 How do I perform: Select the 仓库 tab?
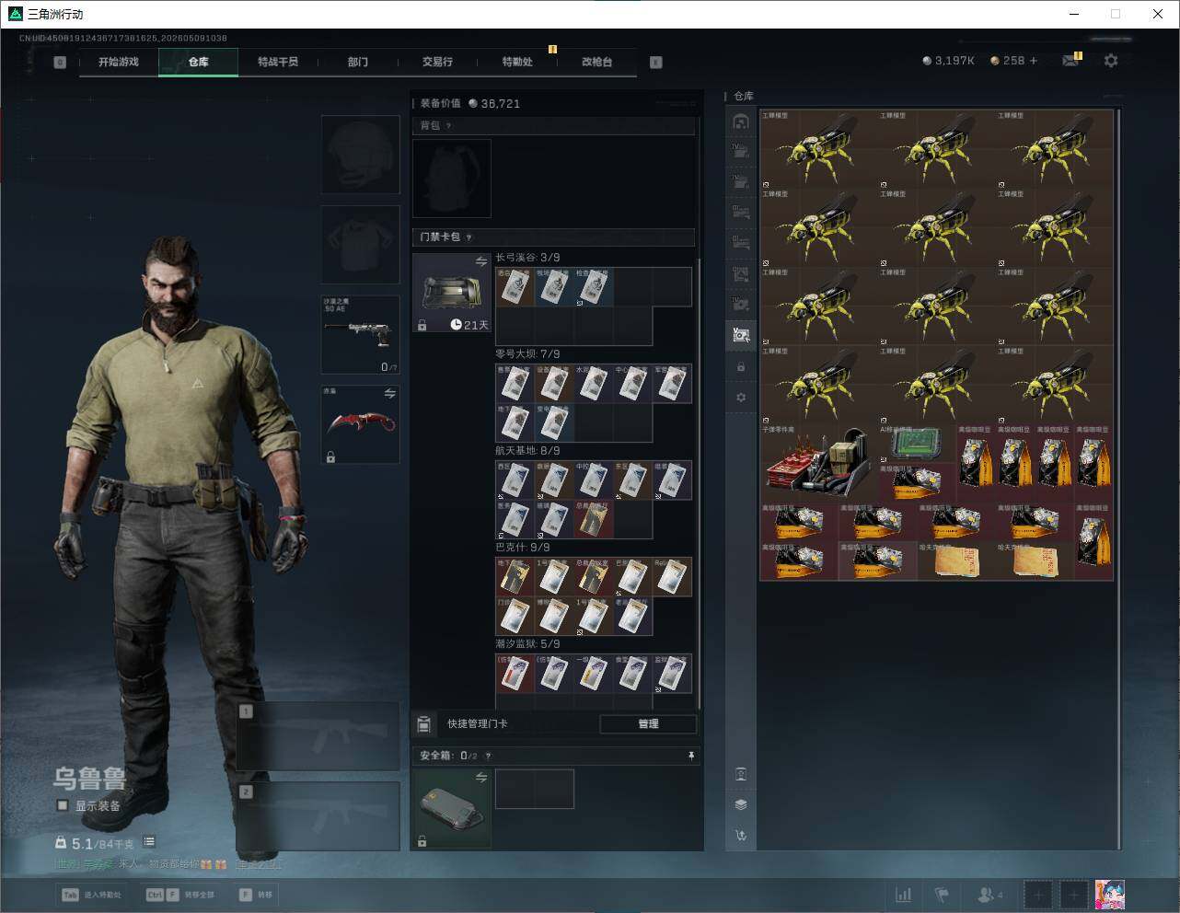pos(199,62)
